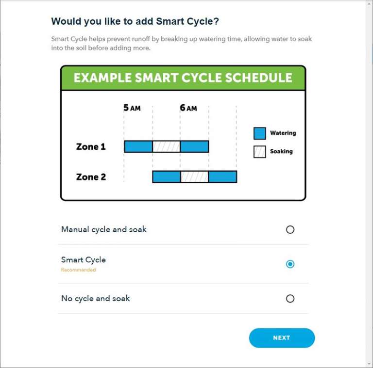Click the green Example Smart Cycle Schedule header
373x368 pixels.
point(183,78)
